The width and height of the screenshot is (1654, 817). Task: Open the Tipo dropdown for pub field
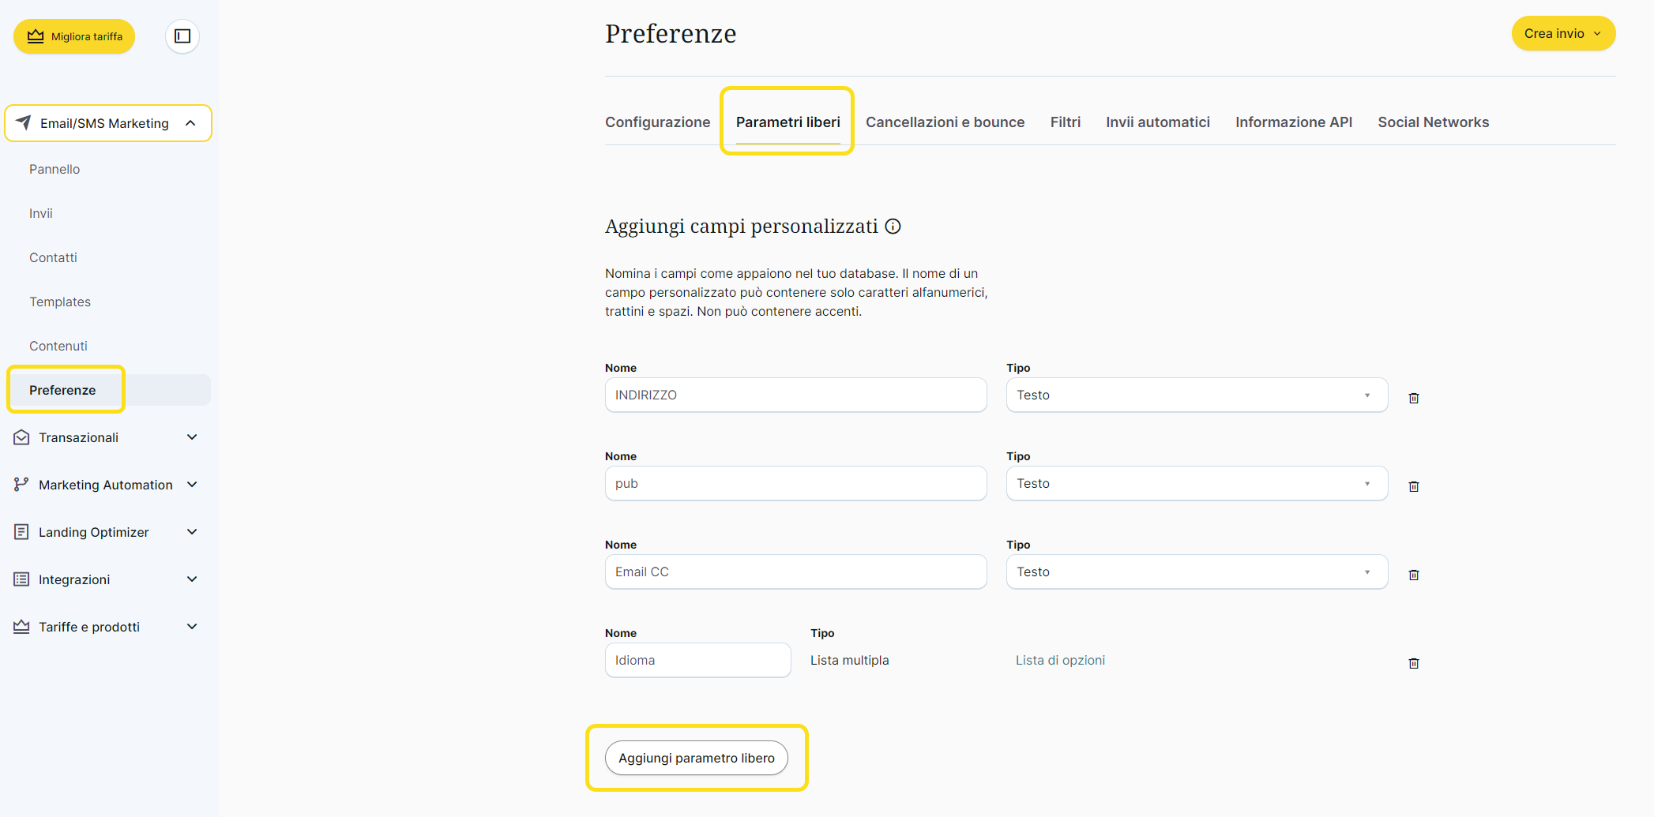click(1196, 483)
